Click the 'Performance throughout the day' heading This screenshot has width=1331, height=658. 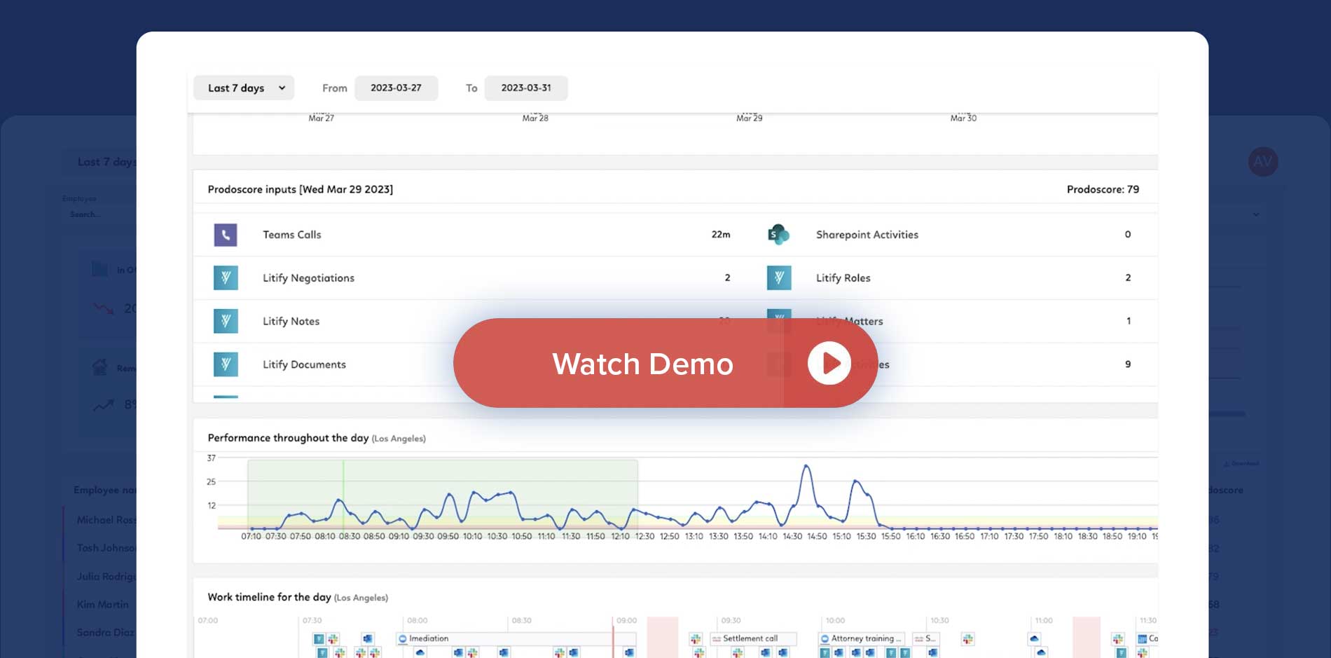click(x=288, y=438)
